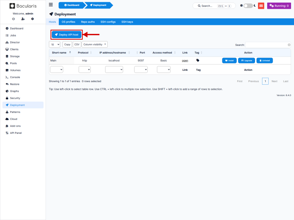Click the Restore arrow icon in sidebar
The image size is (294, 220).
tap(7, 84)
